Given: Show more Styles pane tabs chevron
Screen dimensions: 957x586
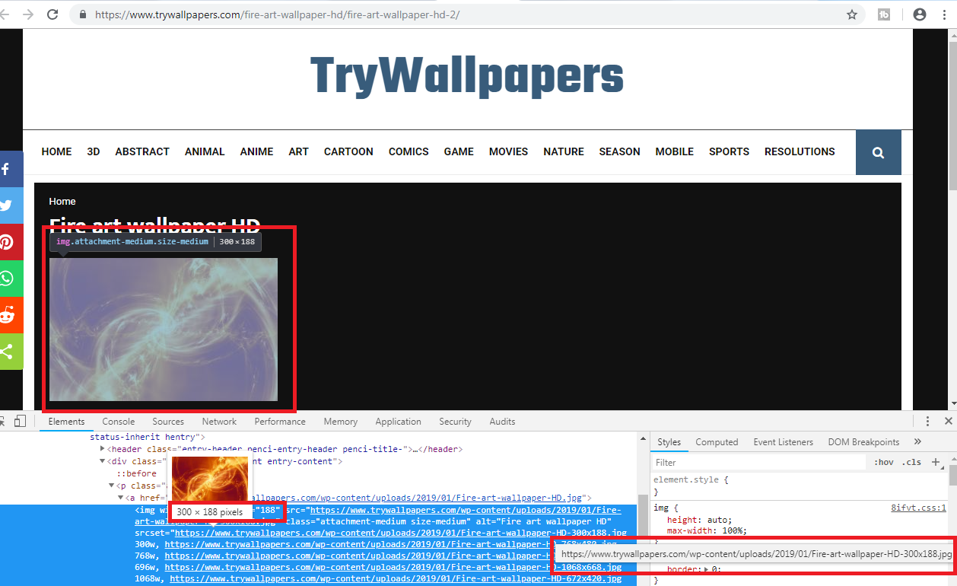Looking at the screenshot, I should pyautogui.click(x=917, y=441).
